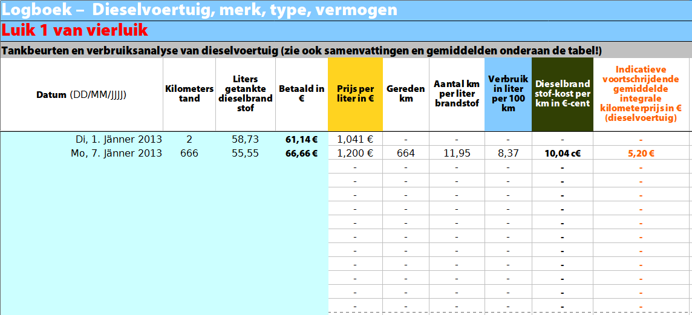This screenshot has width=692, height=315.
Task: Select the orange 'Indicatieve voortschrijdende' header
Action: (641, 95)
